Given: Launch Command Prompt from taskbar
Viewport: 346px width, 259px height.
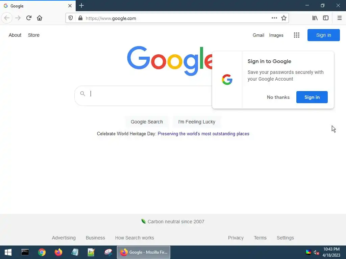Looking at the screenshot, I should coord(25,252).
